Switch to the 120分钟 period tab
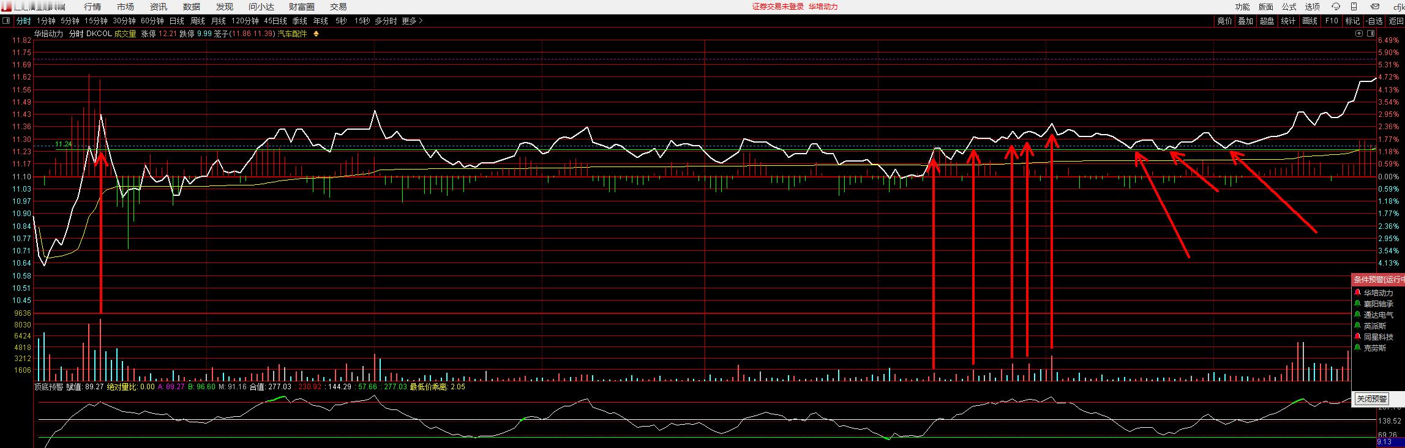 [245, 21]
